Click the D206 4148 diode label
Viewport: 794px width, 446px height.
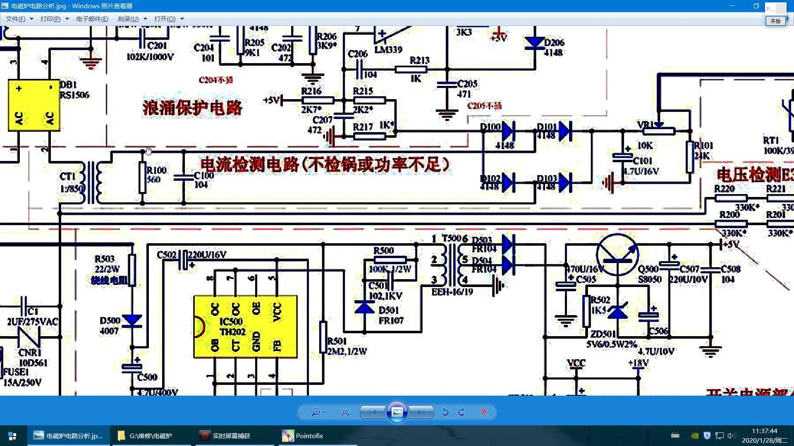pos(554,47)
